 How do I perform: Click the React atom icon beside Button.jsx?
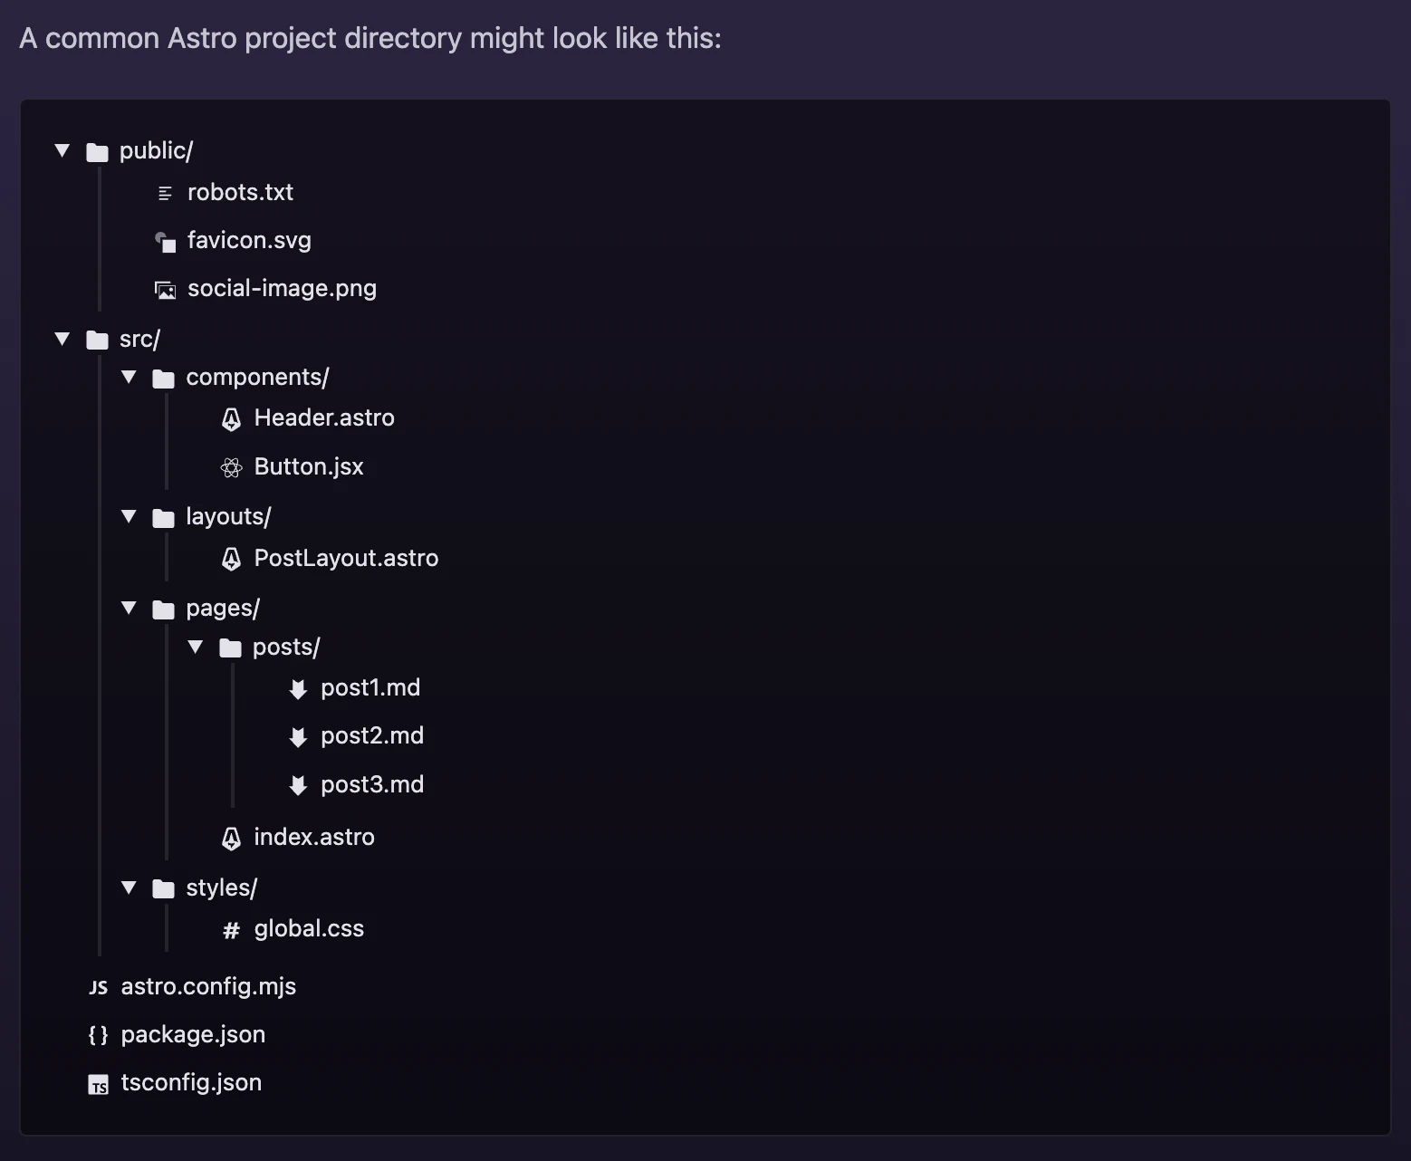[231, 467]
